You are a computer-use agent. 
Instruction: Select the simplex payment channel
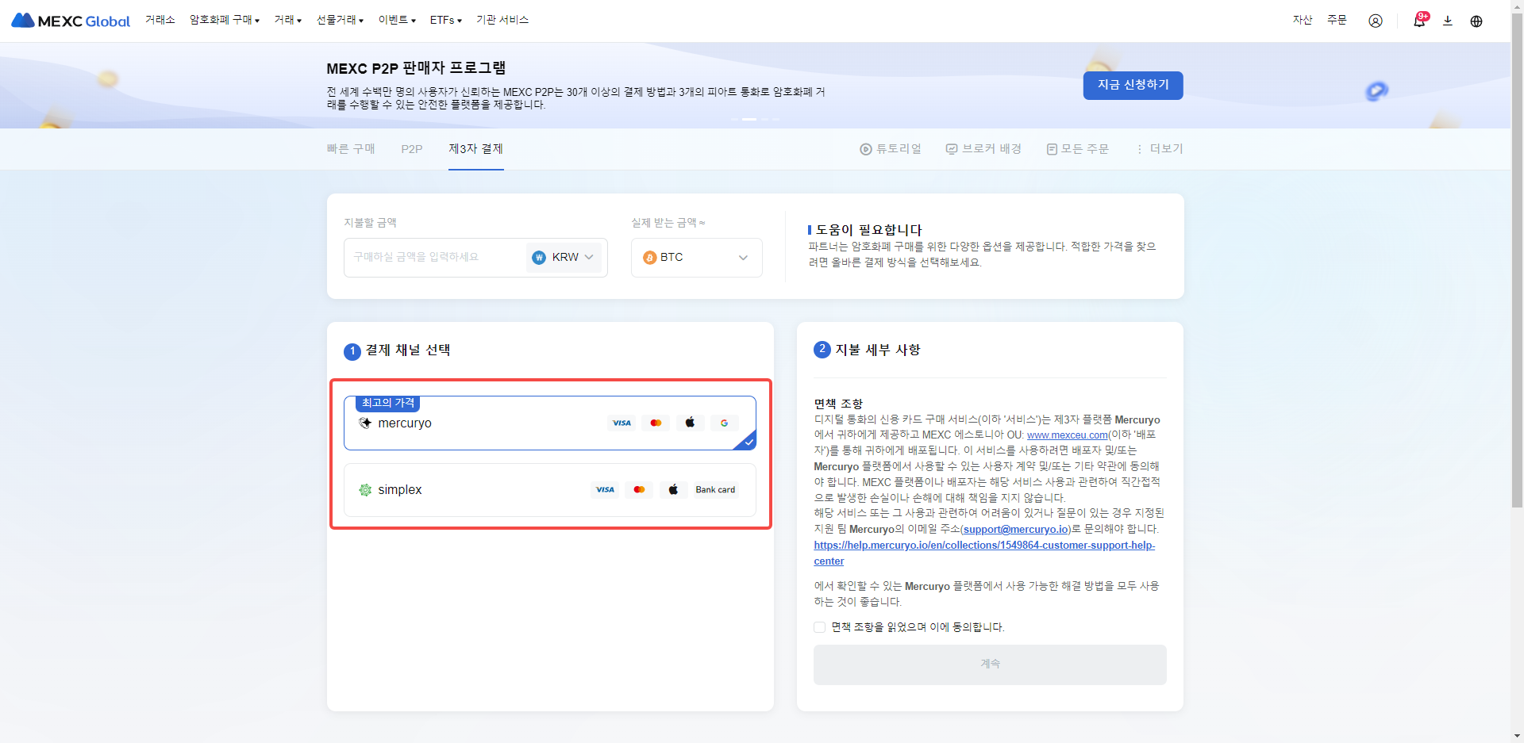click(549, 490)
